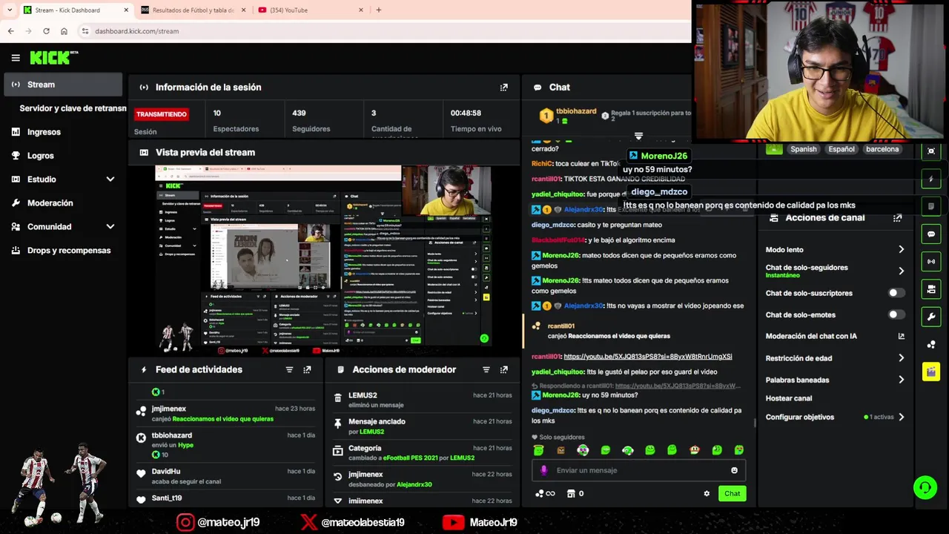The image size is (949, 534).
Task: Click DavidHu in activity feed
Action: [x=166, y=472]
